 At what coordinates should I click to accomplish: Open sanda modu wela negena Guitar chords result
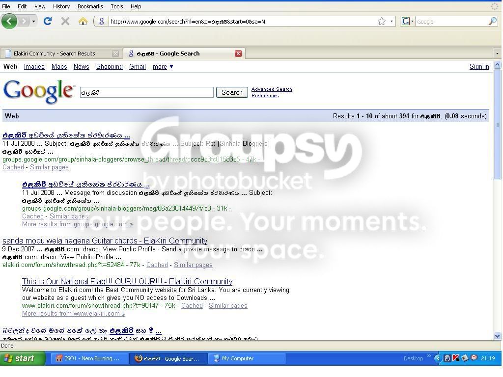click(105, 241)
